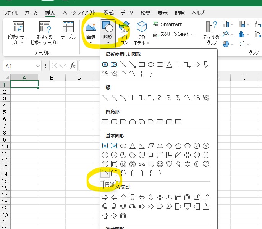This screenshot has height=229, width=262.
Task: Click the テーブル insert button
Action: pos(68,31)
